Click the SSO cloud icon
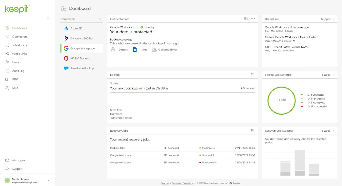 pyautogui.click(x=7, y=88)
